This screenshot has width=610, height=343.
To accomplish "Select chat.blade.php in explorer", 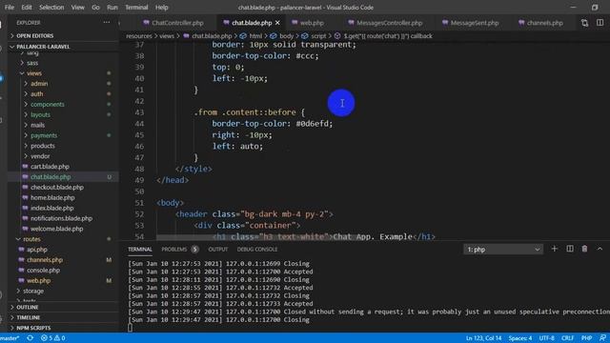I will coord(51,177).
